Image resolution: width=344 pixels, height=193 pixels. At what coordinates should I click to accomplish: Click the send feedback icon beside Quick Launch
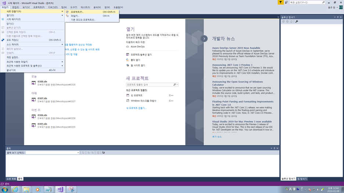287,3
